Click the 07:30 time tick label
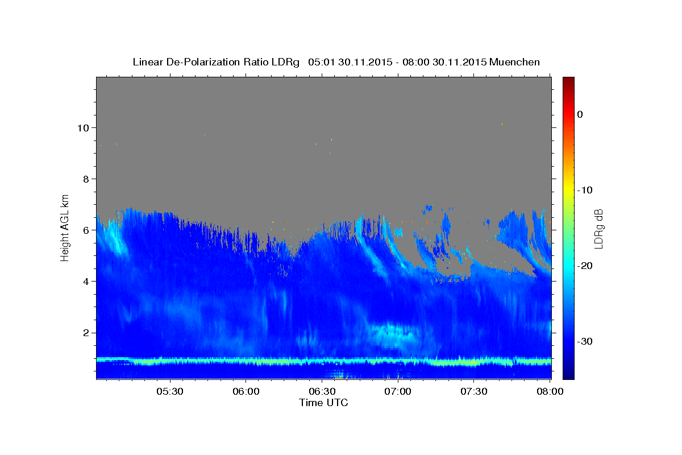This screenshot has width=682, height=455. pos(474,392)
